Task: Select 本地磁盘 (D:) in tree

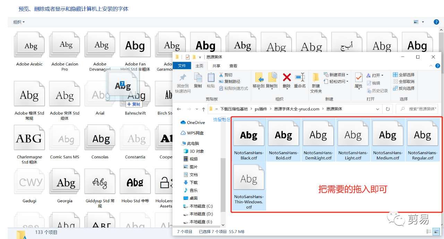Action: pyautogui.click(x=198, y=214)
